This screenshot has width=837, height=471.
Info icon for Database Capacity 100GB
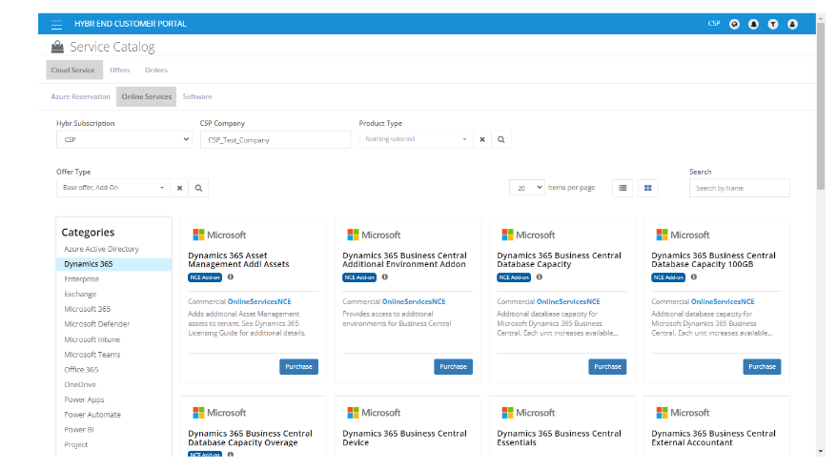pyautogui.click(x=694, y=277)
